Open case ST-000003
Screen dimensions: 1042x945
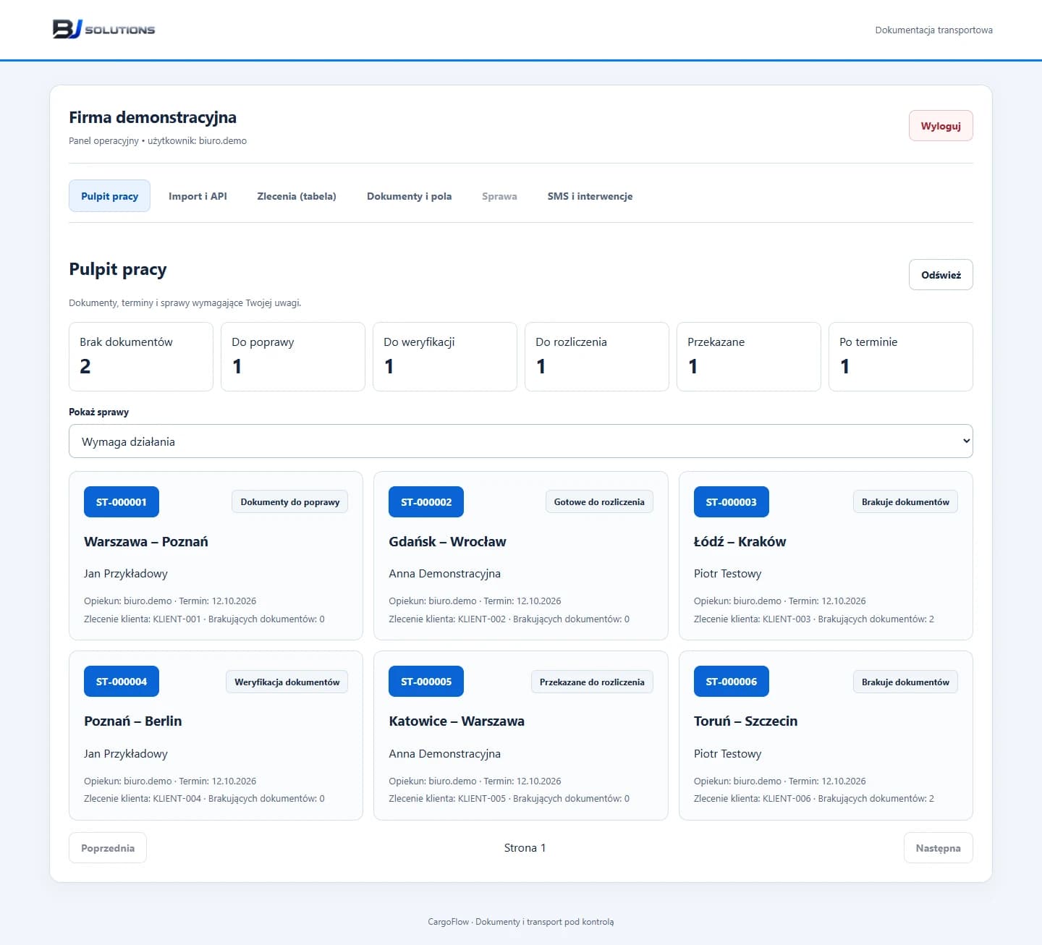(x=731, y=502)
